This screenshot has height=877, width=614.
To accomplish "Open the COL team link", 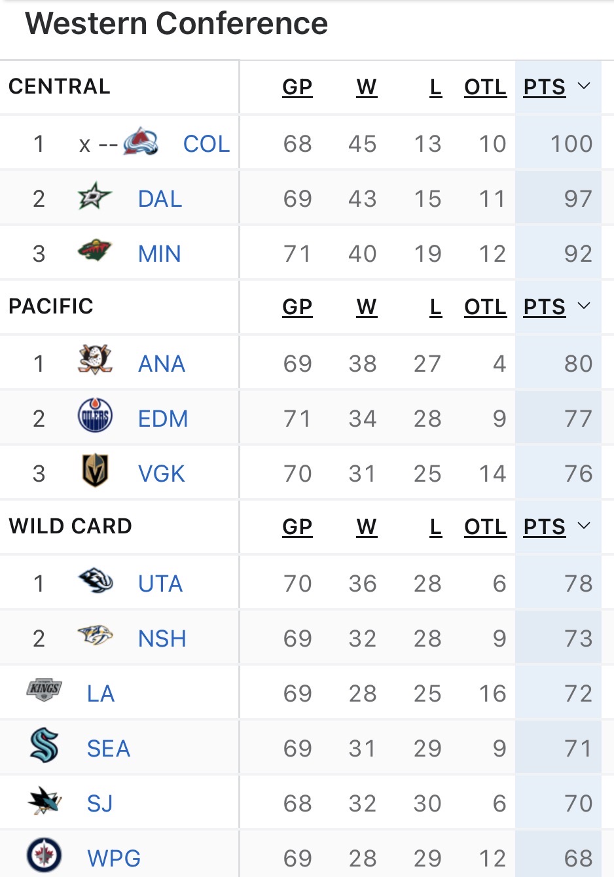I will [x=206, y=144].
